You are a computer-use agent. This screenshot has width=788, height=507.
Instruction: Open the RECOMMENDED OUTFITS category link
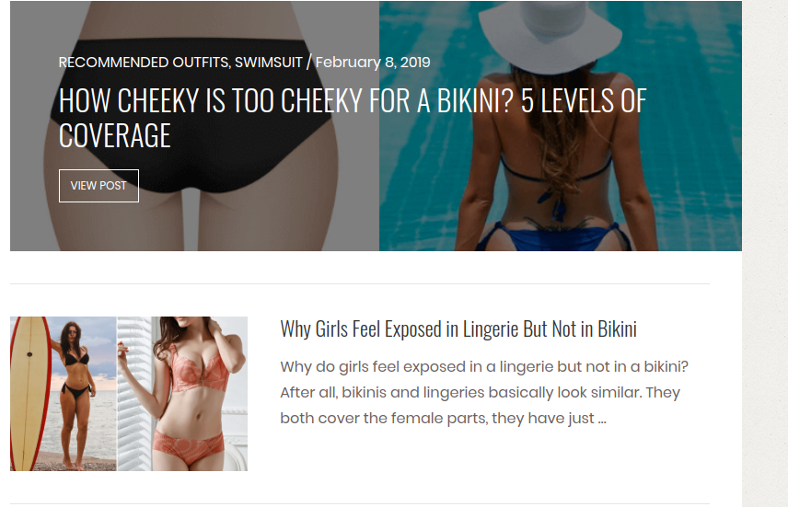point(144,63)
